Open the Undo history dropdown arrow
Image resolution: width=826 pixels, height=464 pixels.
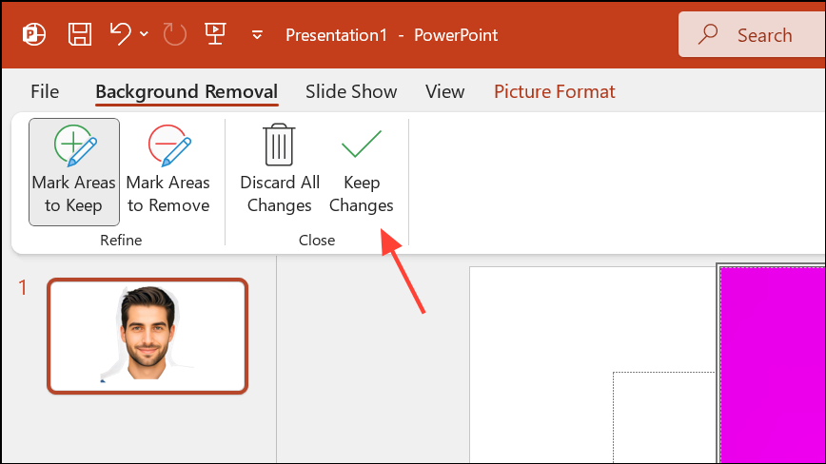point(144,35)
